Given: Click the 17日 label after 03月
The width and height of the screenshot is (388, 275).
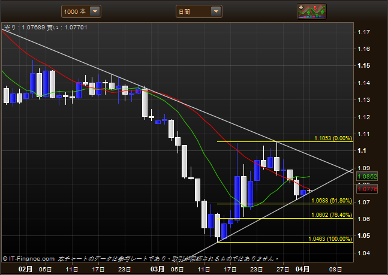Looking at the screenshot, I should pyautogui.click(x=230, y=270).
